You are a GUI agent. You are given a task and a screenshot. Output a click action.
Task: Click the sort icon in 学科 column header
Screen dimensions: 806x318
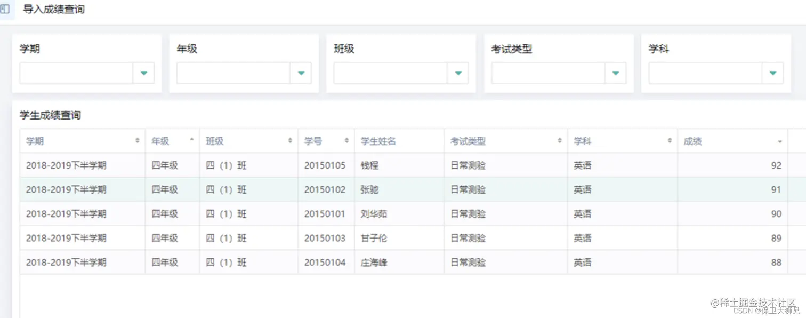coord(670,141)
